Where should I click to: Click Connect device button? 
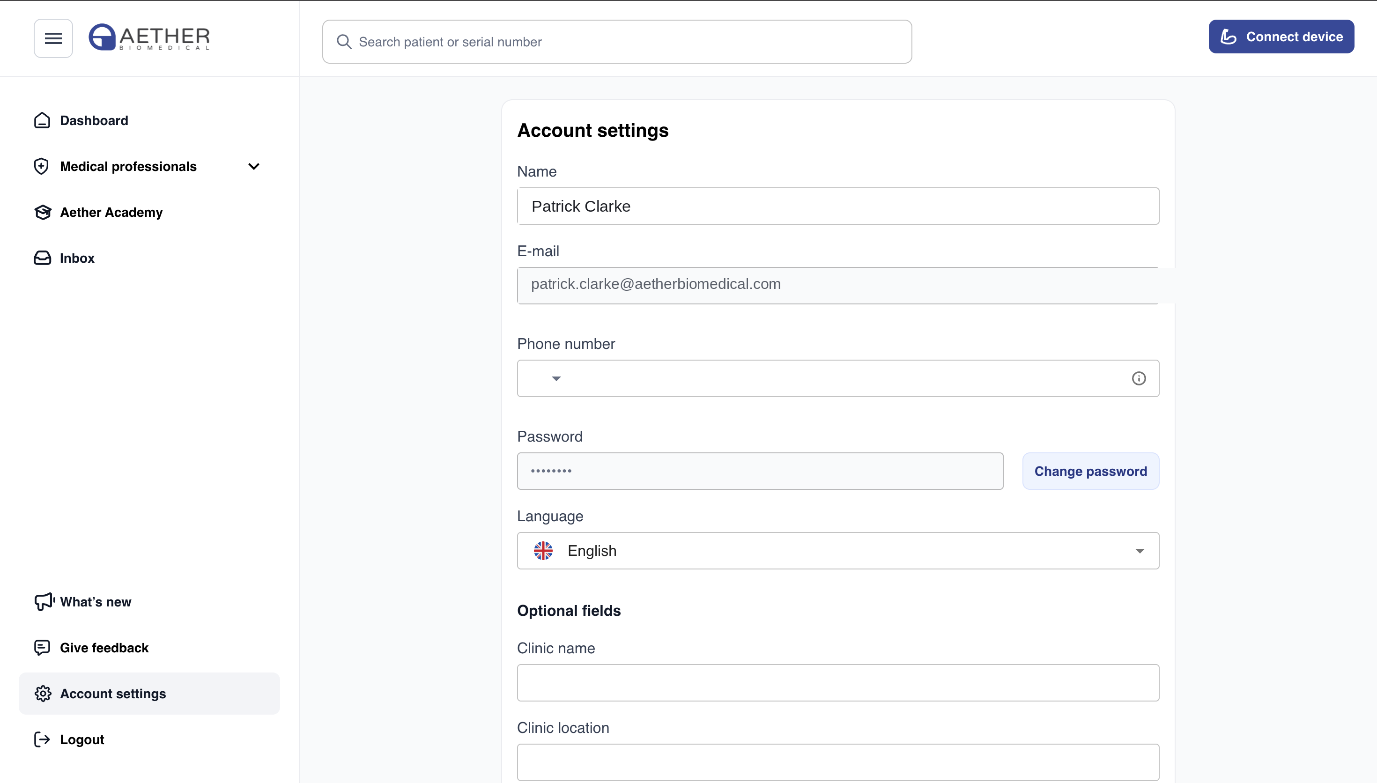1281,37
